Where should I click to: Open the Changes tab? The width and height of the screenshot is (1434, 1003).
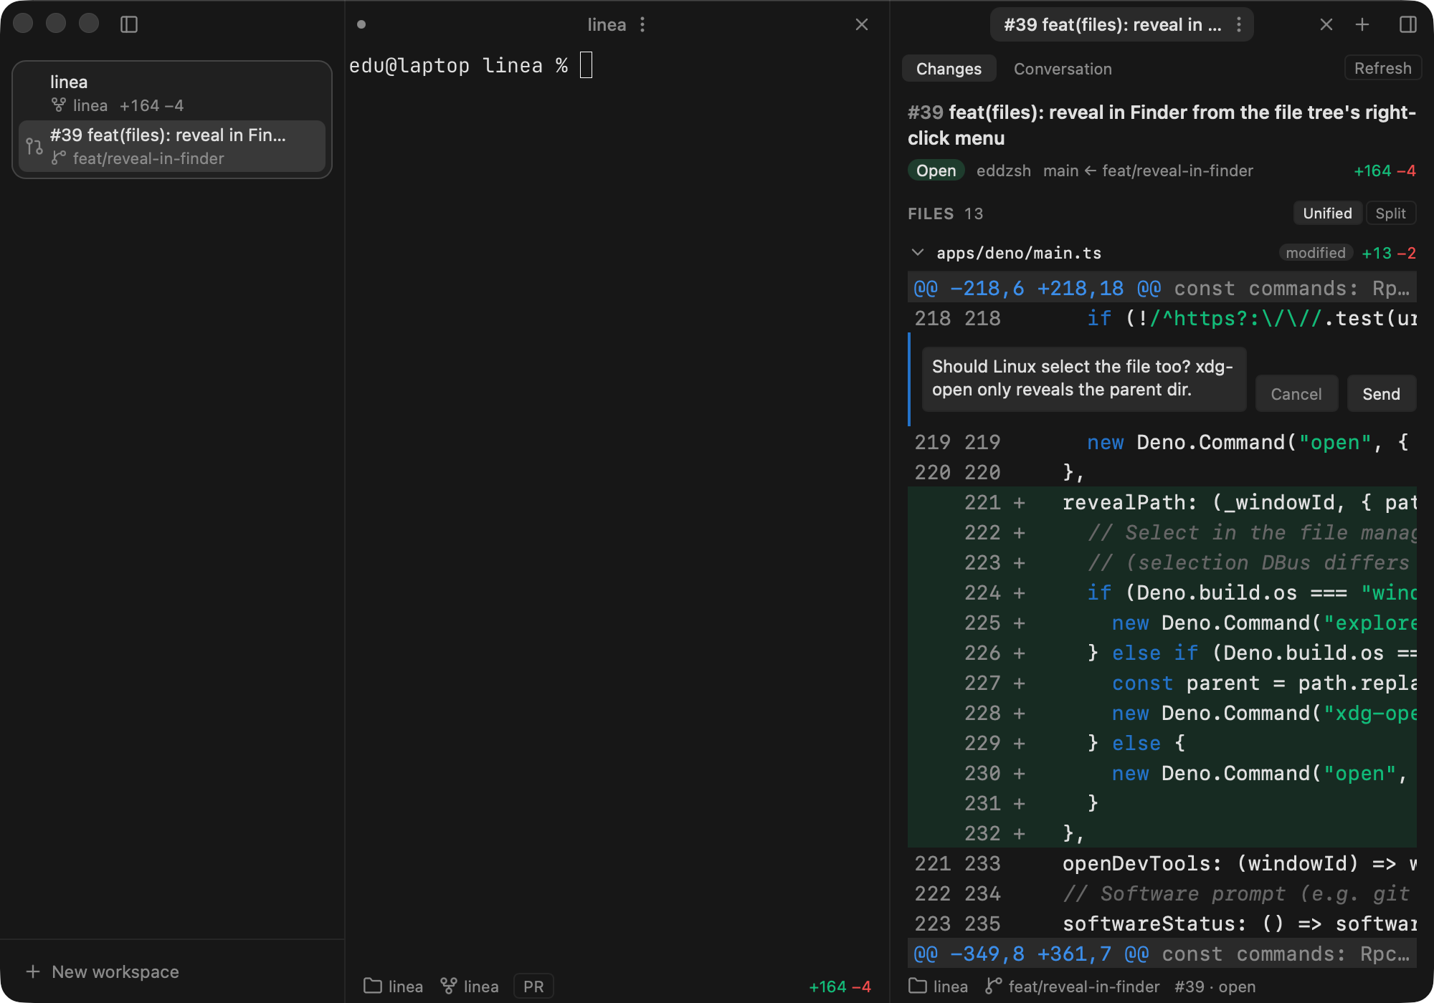[x=949, y=68]
